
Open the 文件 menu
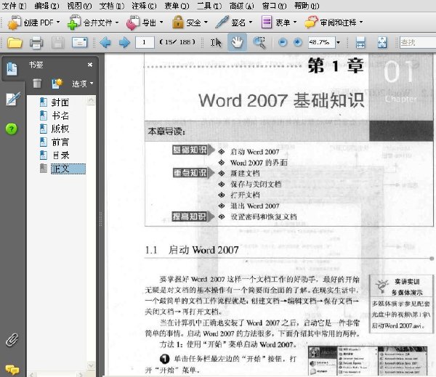[14, 6]
